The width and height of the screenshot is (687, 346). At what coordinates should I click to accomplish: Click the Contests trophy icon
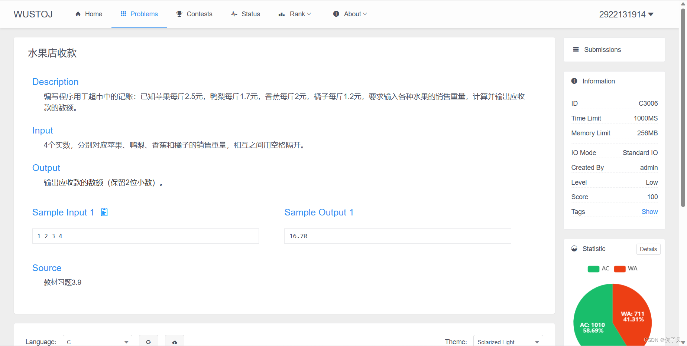pos(179,14)
